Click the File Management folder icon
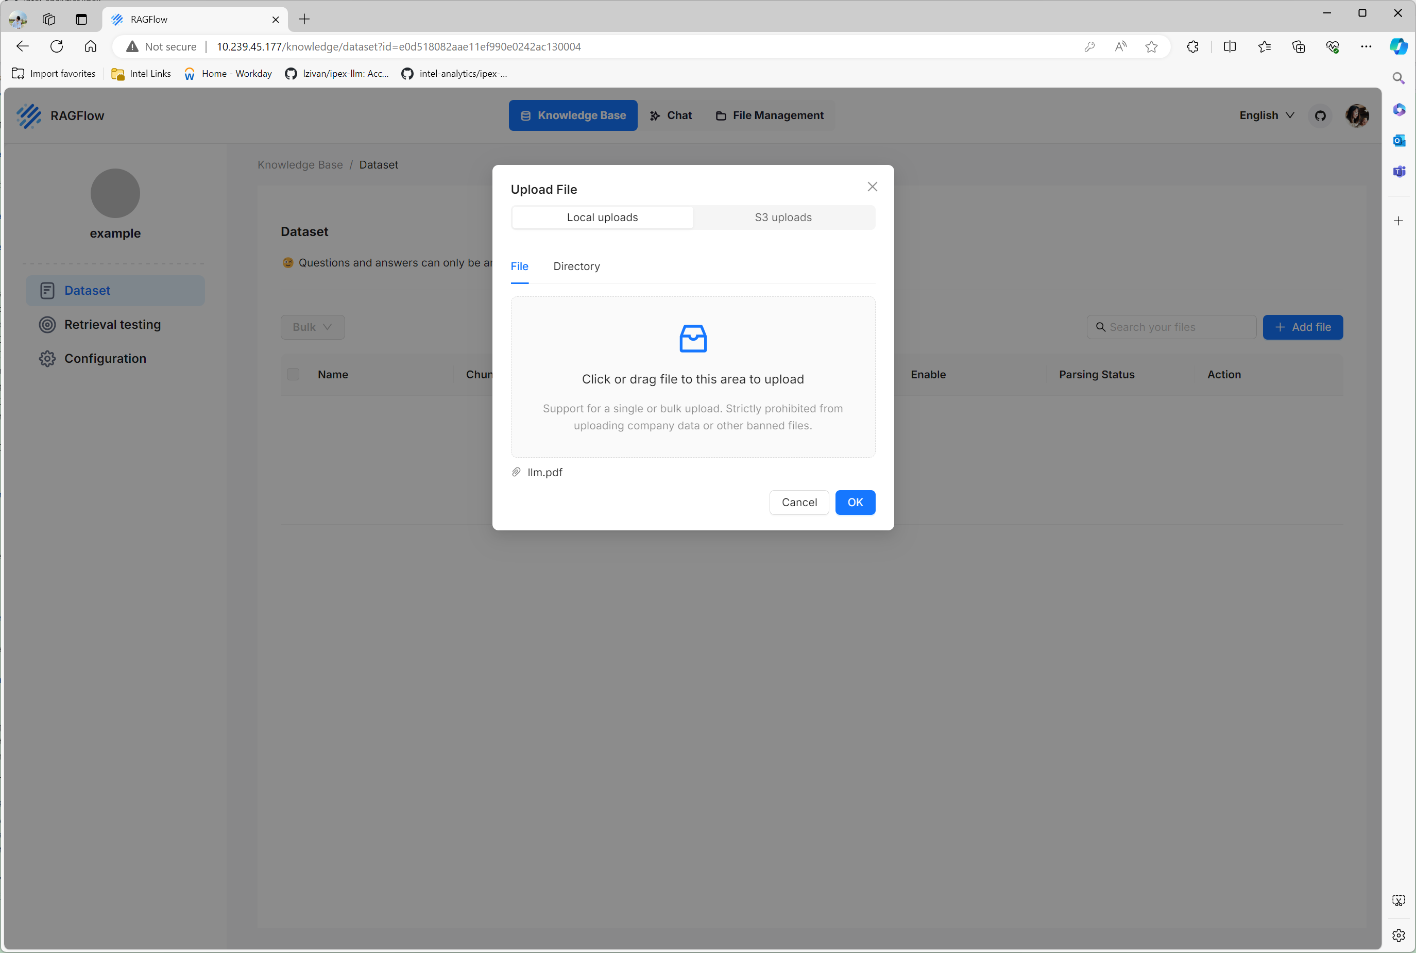The image size is (1416, 953). click(x=721, y=115)
